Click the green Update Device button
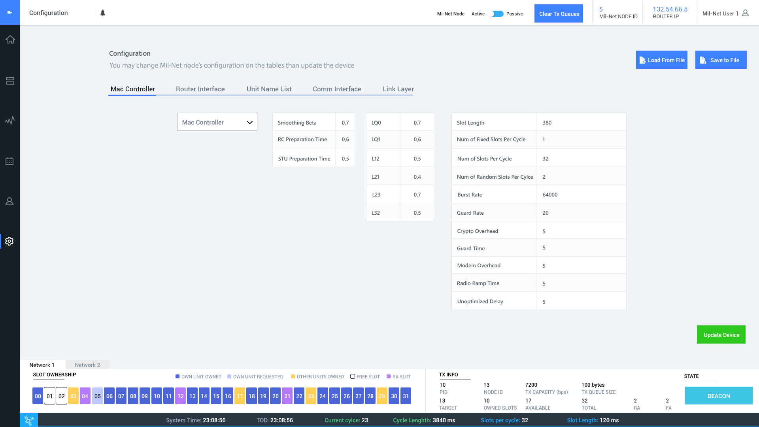Screen dimensions: 759x427 click(721, 334)
